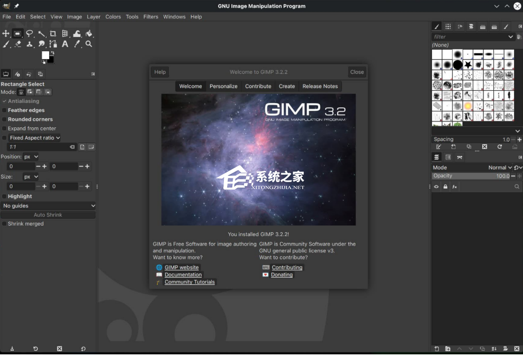Open the GIMP website link
This screenshot has width=523, height=357.
click(182, 267)
